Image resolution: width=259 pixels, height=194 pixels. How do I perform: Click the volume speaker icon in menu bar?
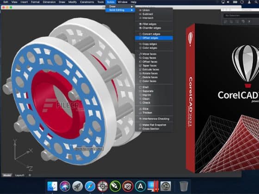[x=228, y=2]
